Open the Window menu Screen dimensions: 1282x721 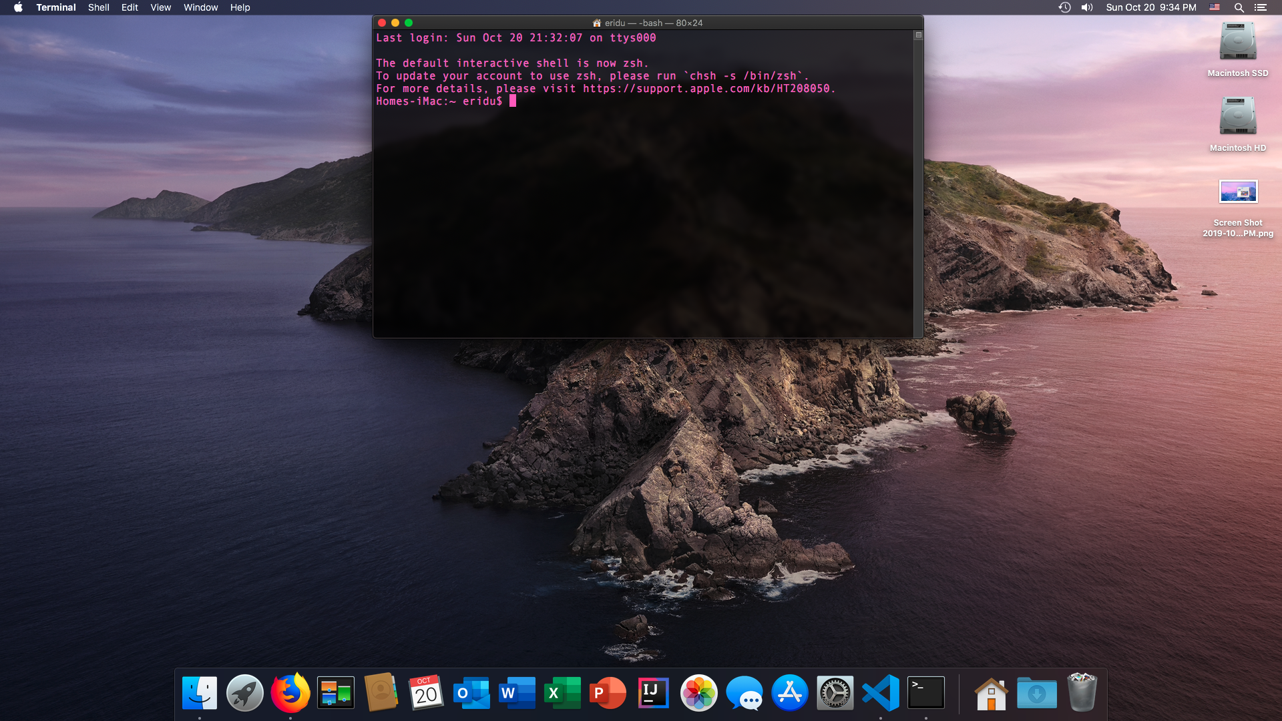(x=200, y=7)
